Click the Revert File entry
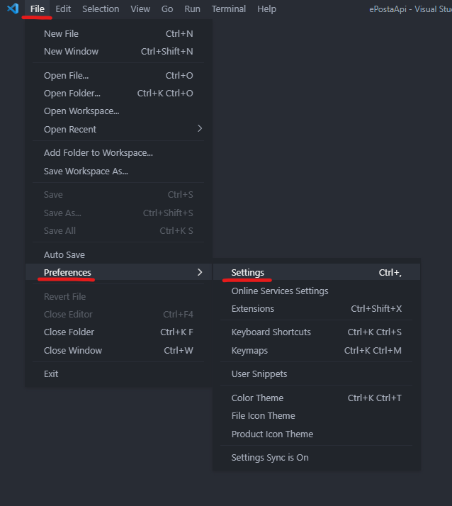The height and width of the screenshot is (506, 452). coord(118,296)
